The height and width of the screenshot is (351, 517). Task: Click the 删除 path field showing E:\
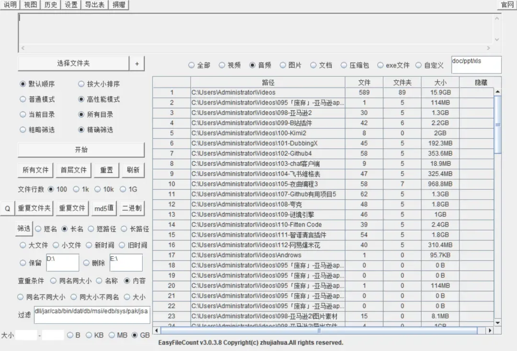(x=126, y=262)
